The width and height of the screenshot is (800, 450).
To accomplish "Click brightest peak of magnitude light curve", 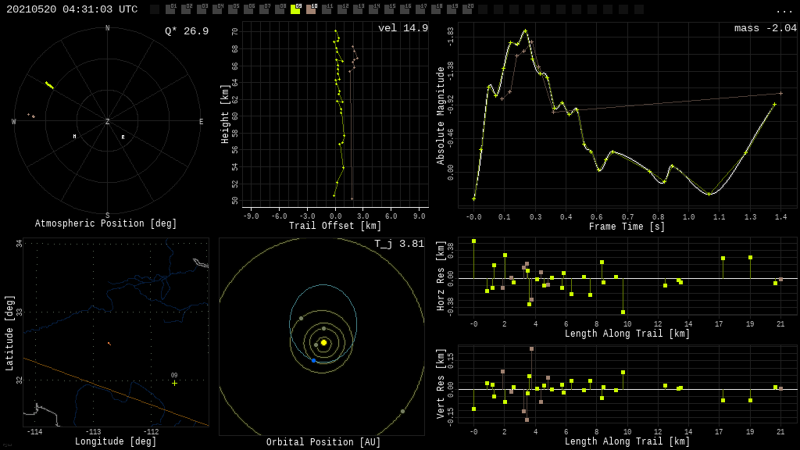I will click(525, 30).
